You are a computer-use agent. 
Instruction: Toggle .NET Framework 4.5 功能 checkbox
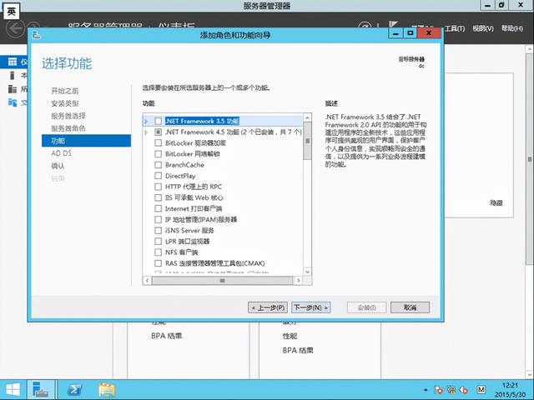coord(158,132)
